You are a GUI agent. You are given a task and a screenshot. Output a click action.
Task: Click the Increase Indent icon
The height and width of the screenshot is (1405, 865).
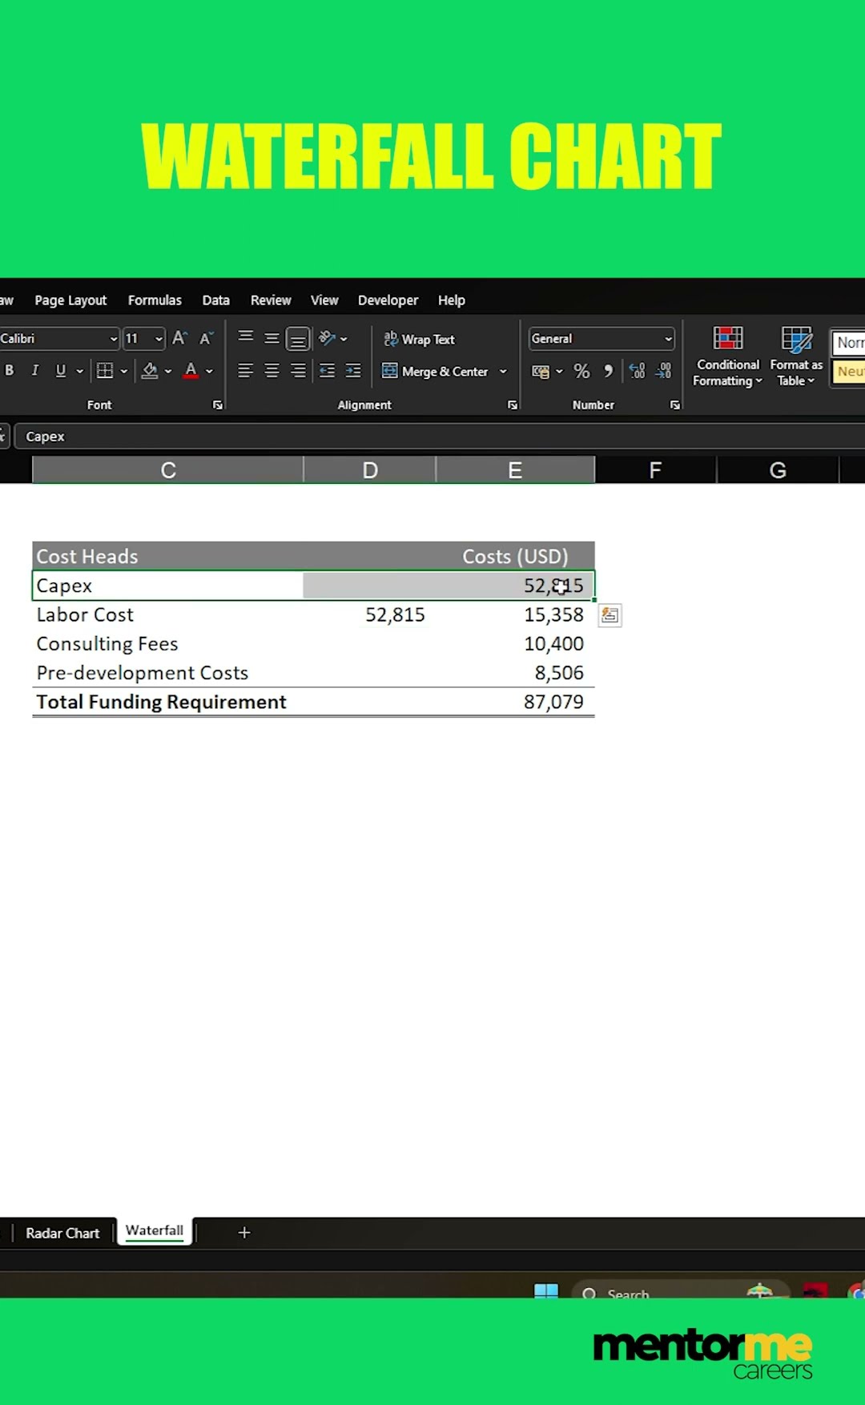tap(353, 371)
